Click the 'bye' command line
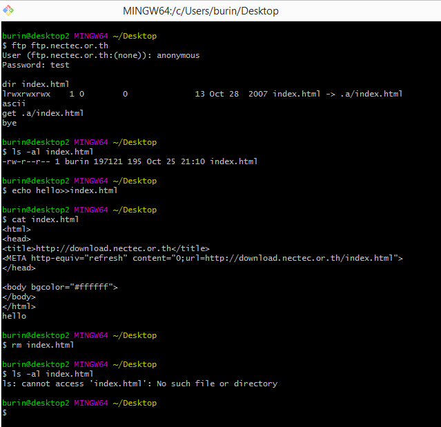The height and width of the screenshot is (427, 441). click(x=9, y=123)
